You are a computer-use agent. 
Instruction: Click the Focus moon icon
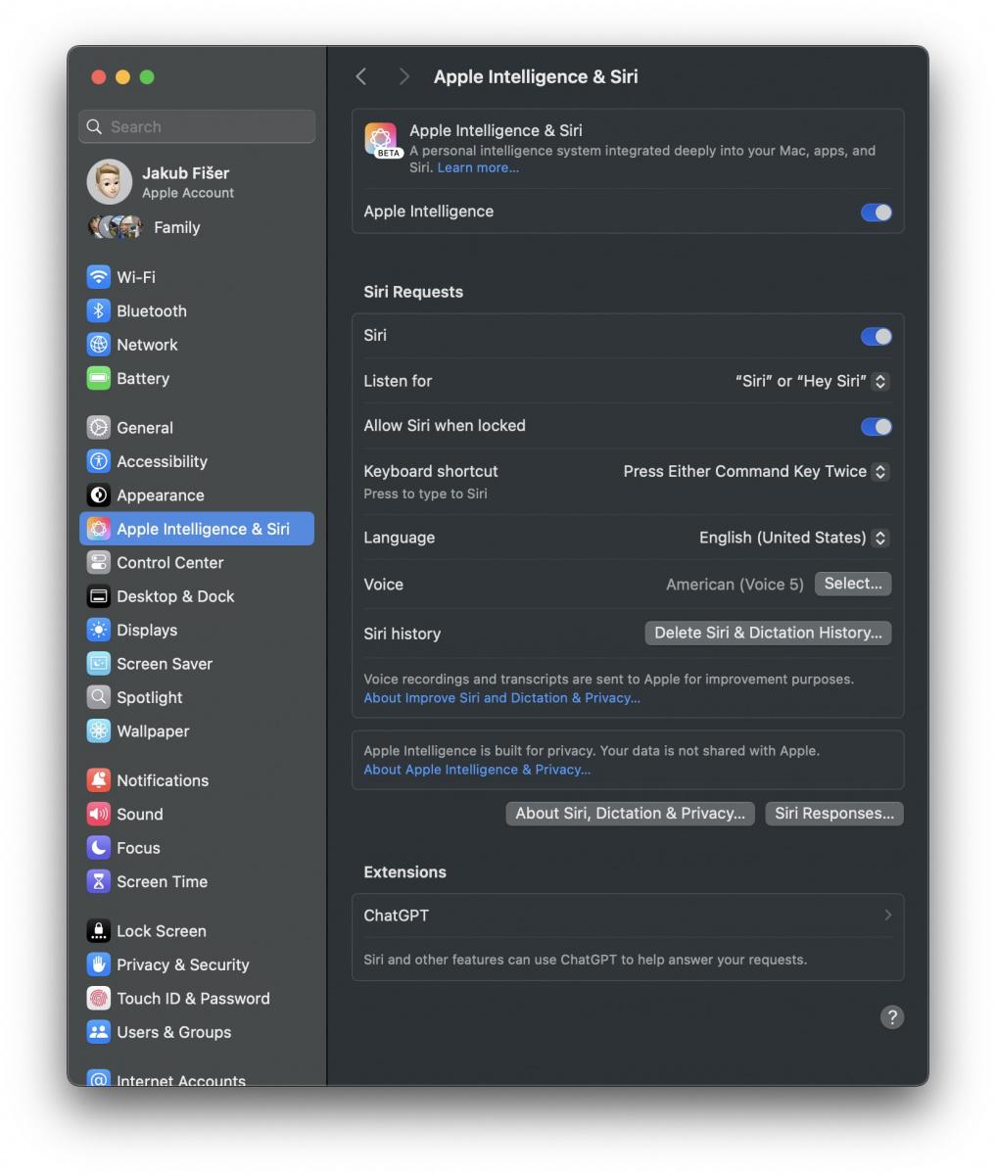pos(98,848)
